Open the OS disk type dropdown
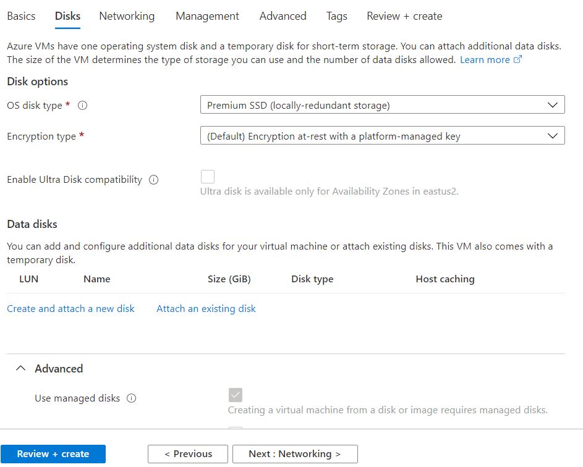Image resolution: width=583 pixels, height=467 pixels. click(x=382, y=105)
